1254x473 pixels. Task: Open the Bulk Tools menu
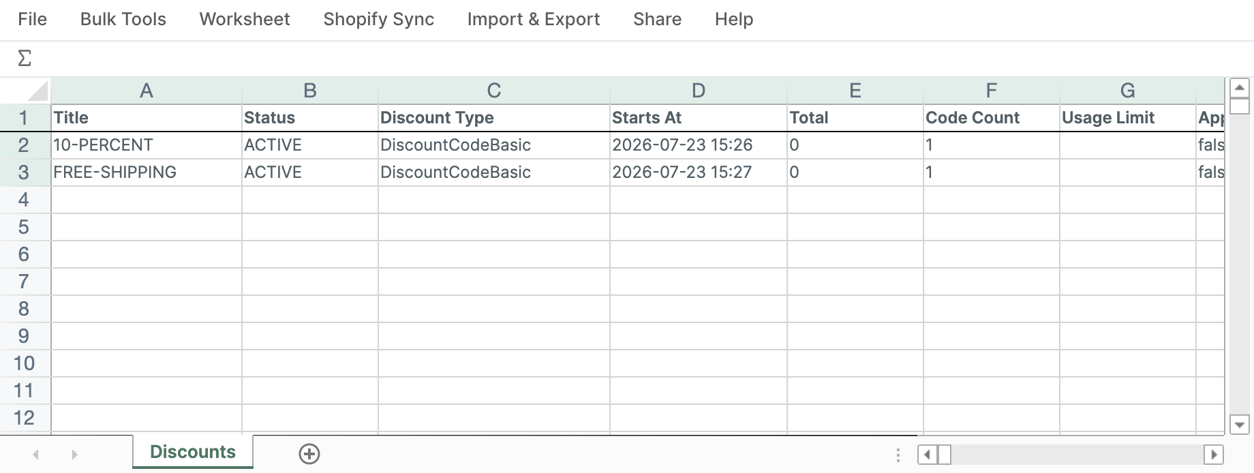tap(123, 19)
